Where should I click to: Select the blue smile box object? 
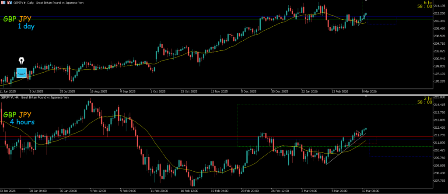[x=21, y=73]
